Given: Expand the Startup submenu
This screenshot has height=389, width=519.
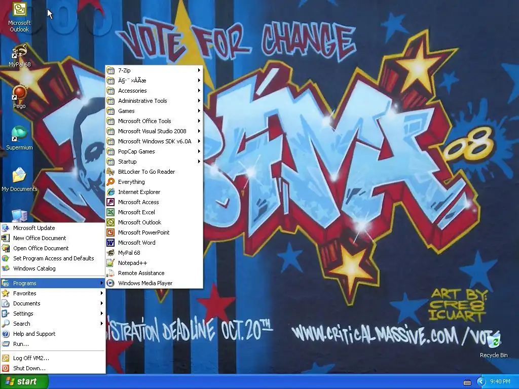Looking at the screenshot, I should (154, 162).
